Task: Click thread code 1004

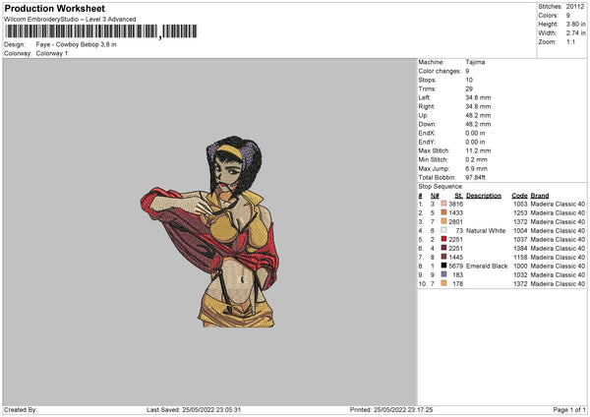Action: pyautogui.click(x=520, y=231)
